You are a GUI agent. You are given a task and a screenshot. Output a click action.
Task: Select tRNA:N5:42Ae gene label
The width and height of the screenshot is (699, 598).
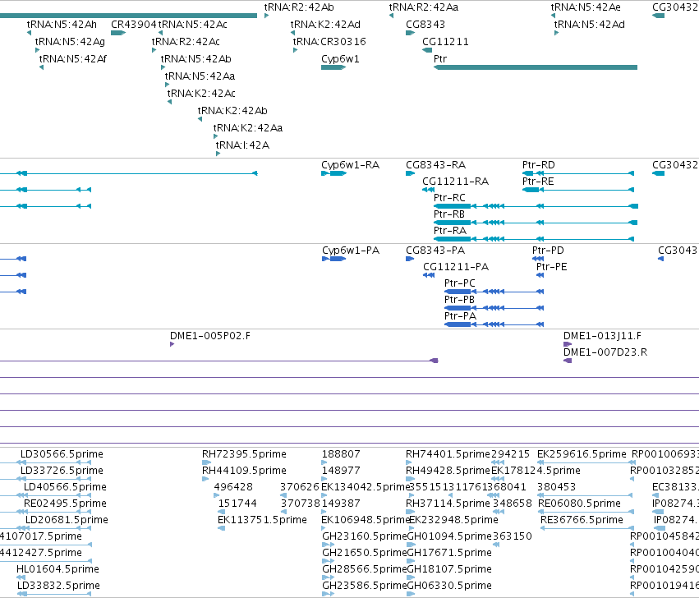(x=586, y=7)
